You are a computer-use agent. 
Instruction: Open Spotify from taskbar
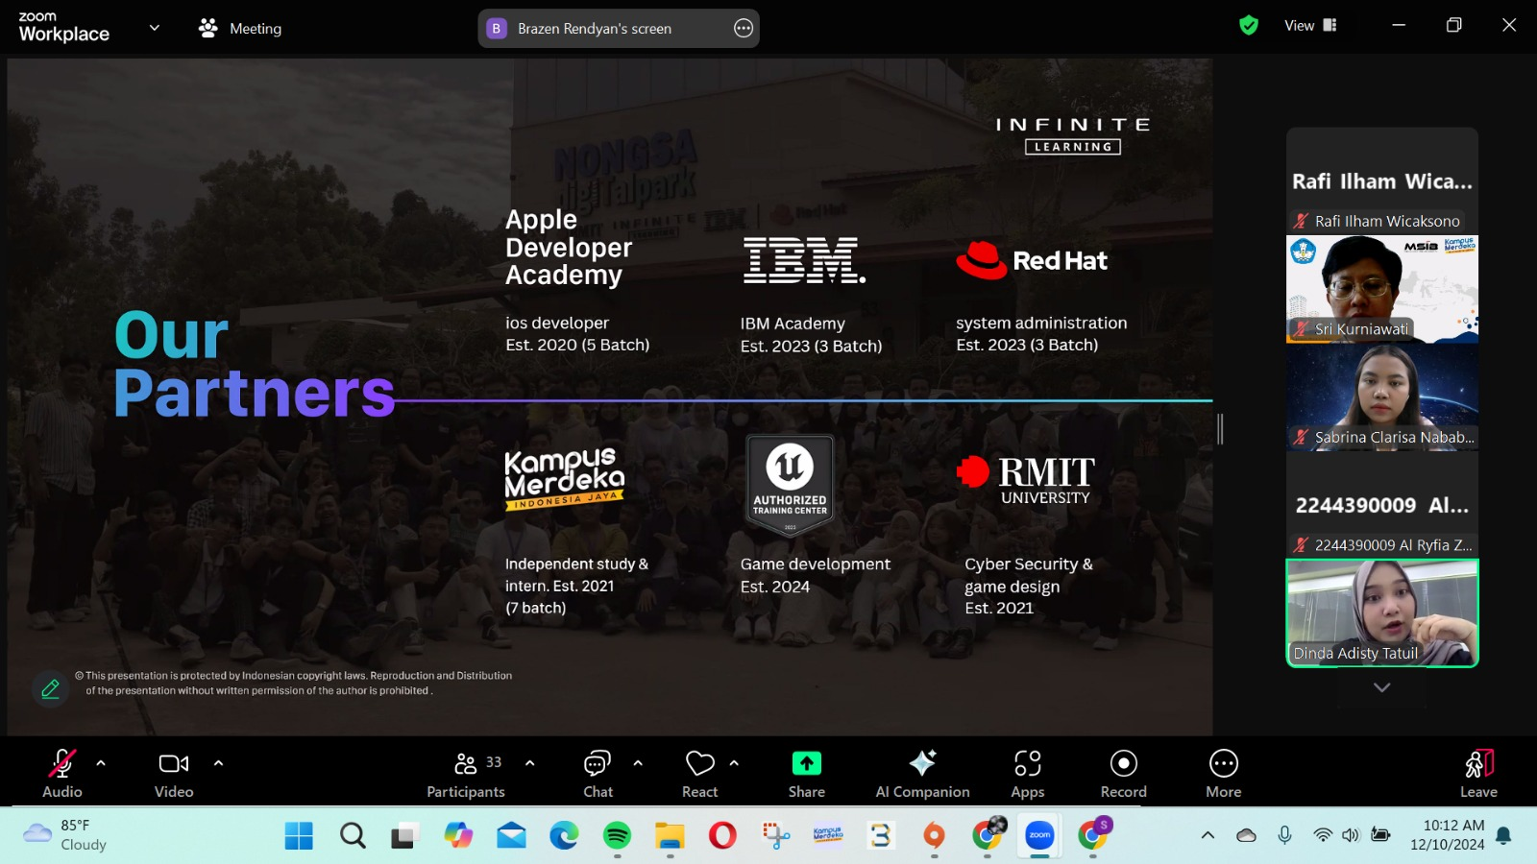coord(617,836)
